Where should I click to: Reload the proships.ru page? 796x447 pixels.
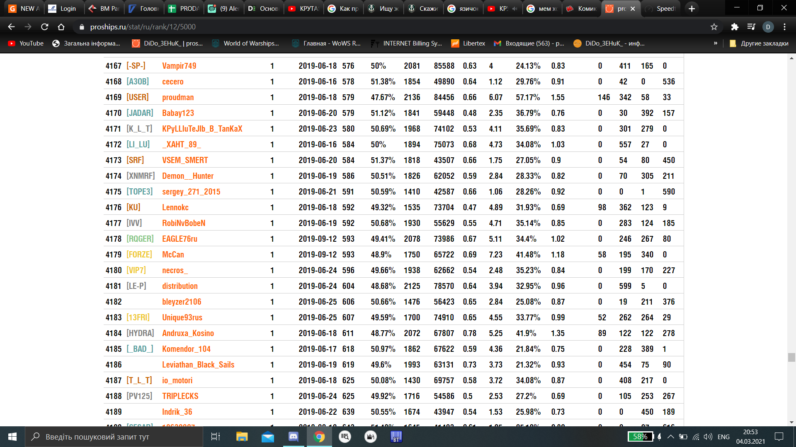[x=45, y=27]
